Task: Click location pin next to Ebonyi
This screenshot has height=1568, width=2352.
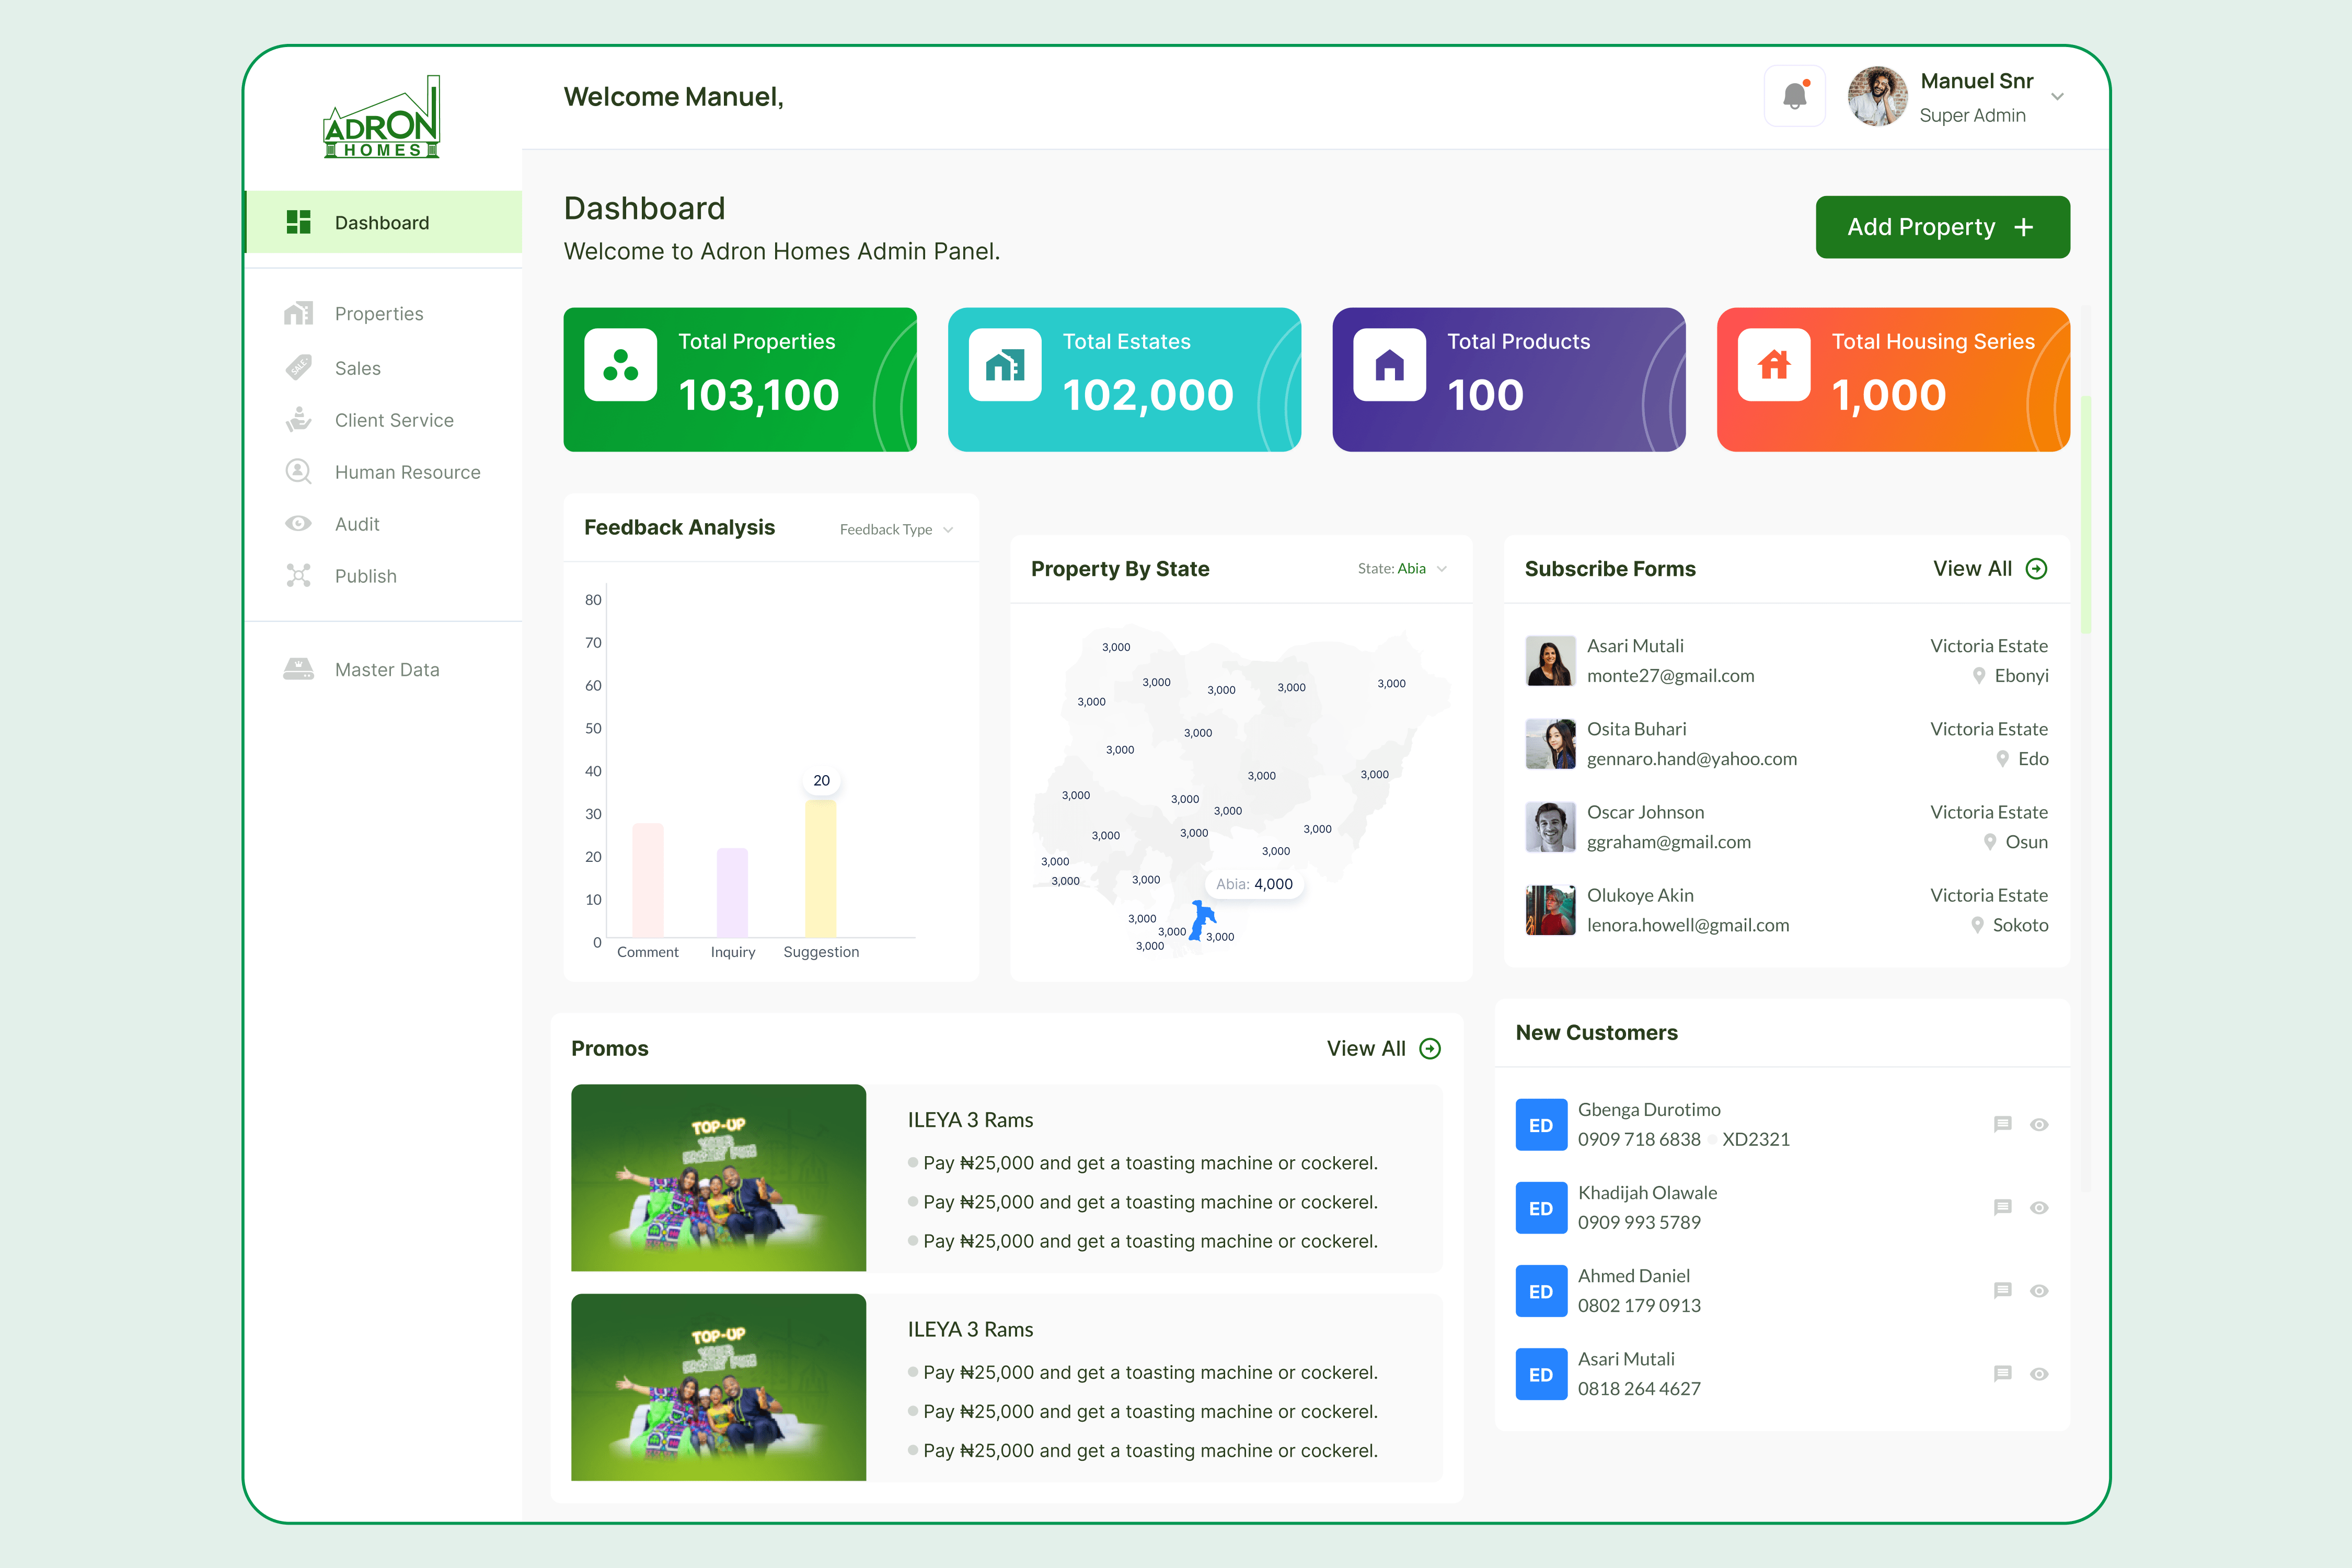Action: [x=1979, y=676]
